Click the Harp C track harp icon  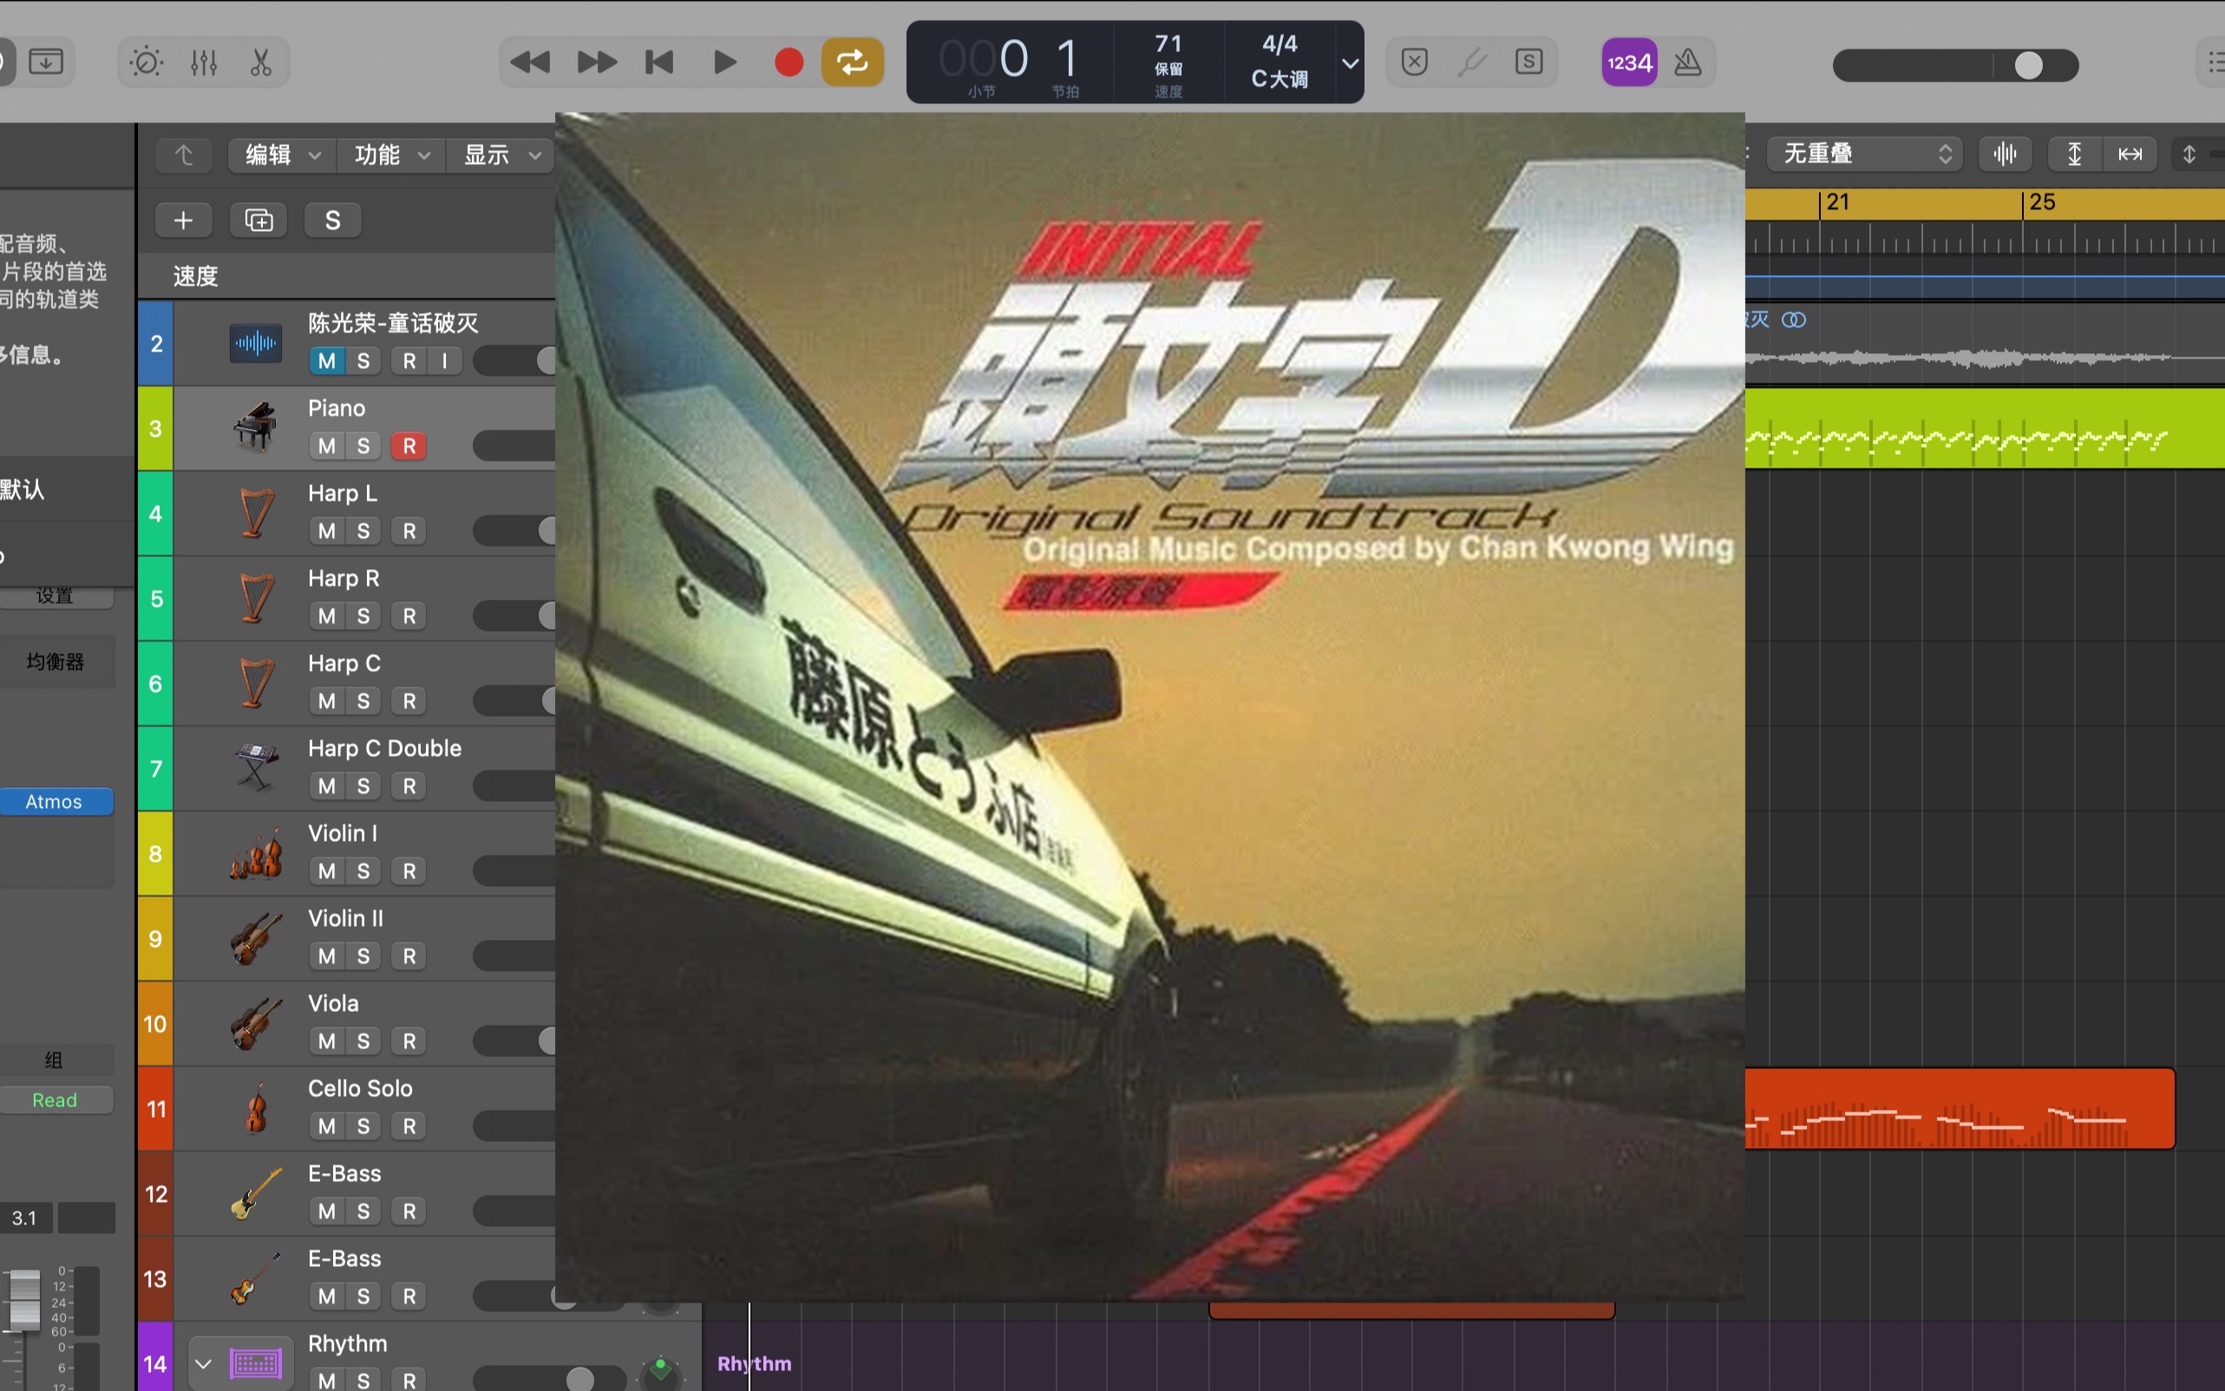coord(257,683)
